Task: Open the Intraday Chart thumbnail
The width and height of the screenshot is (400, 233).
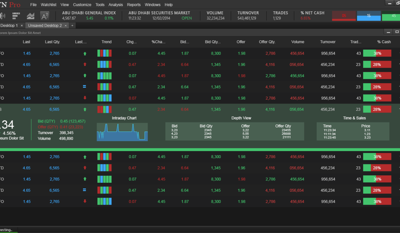Action: [x=122, y=132]
